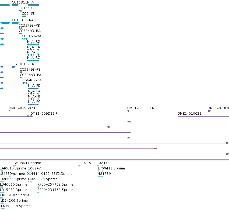
Task: Click the GM08644.5prime EST label
Action: pyautogui.click(x=27, y=163)
